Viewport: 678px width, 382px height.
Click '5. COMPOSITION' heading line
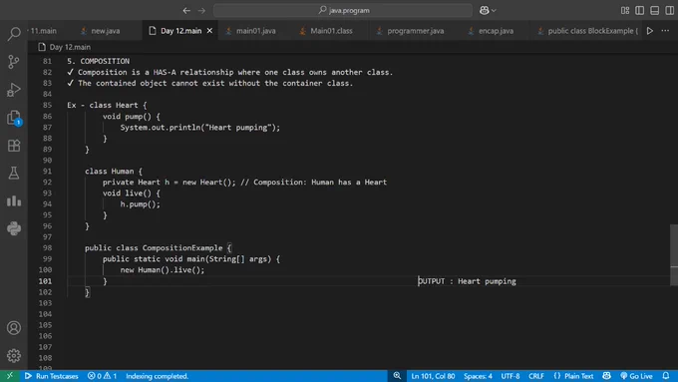point(98,61)
